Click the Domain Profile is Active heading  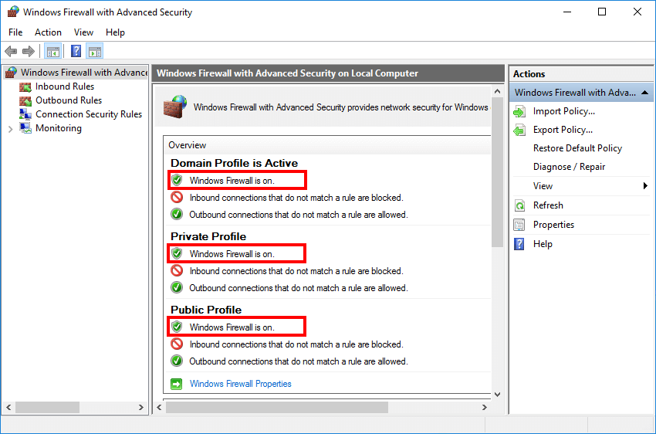point(235,163)
